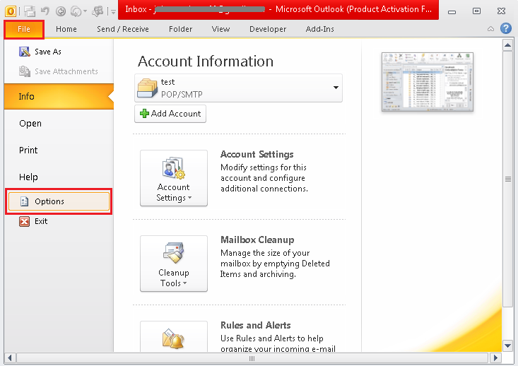Click the Rules and Alerts heading text
The width and height of the screenshot is (518, 366).
coord(256,325)
